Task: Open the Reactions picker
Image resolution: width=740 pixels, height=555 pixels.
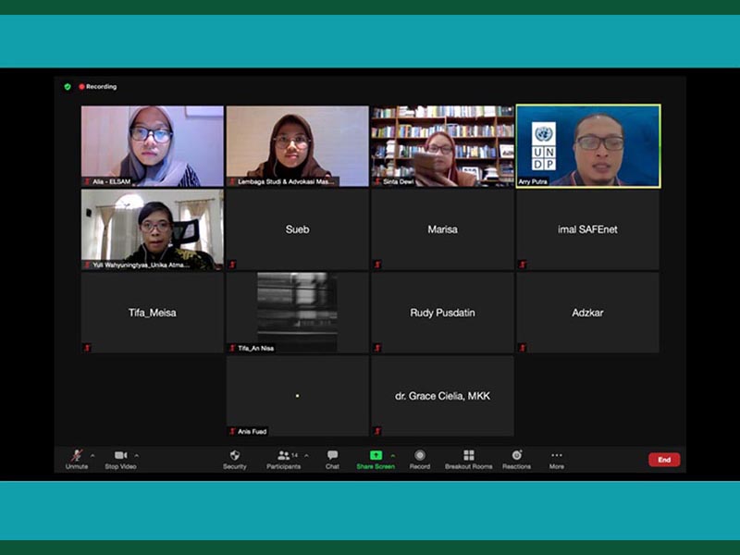Action: pyautogui.click(x=516, y=459)
